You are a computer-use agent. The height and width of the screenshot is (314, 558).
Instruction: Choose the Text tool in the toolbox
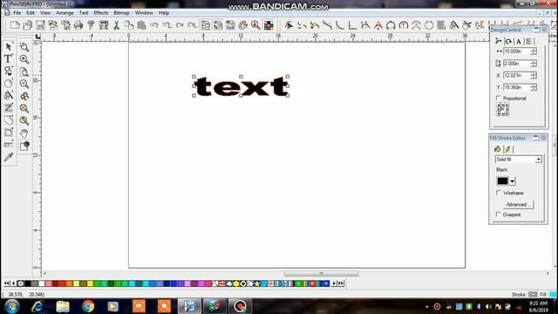point(8,58)
